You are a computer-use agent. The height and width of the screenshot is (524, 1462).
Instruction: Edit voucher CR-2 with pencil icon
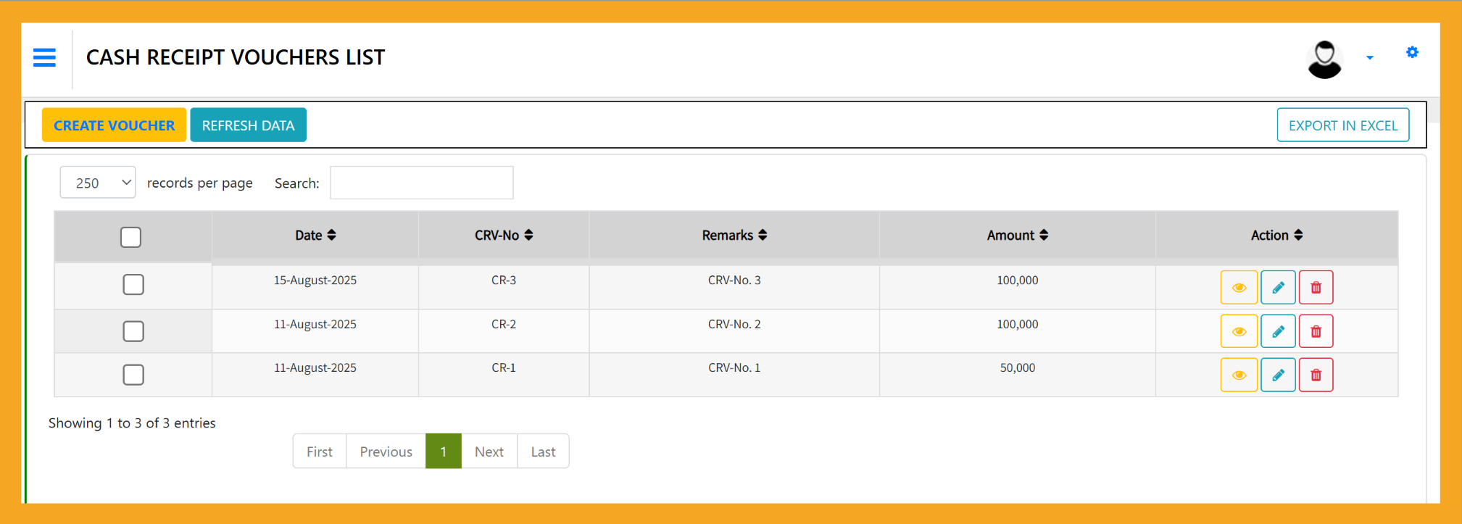coord(1278,331)
